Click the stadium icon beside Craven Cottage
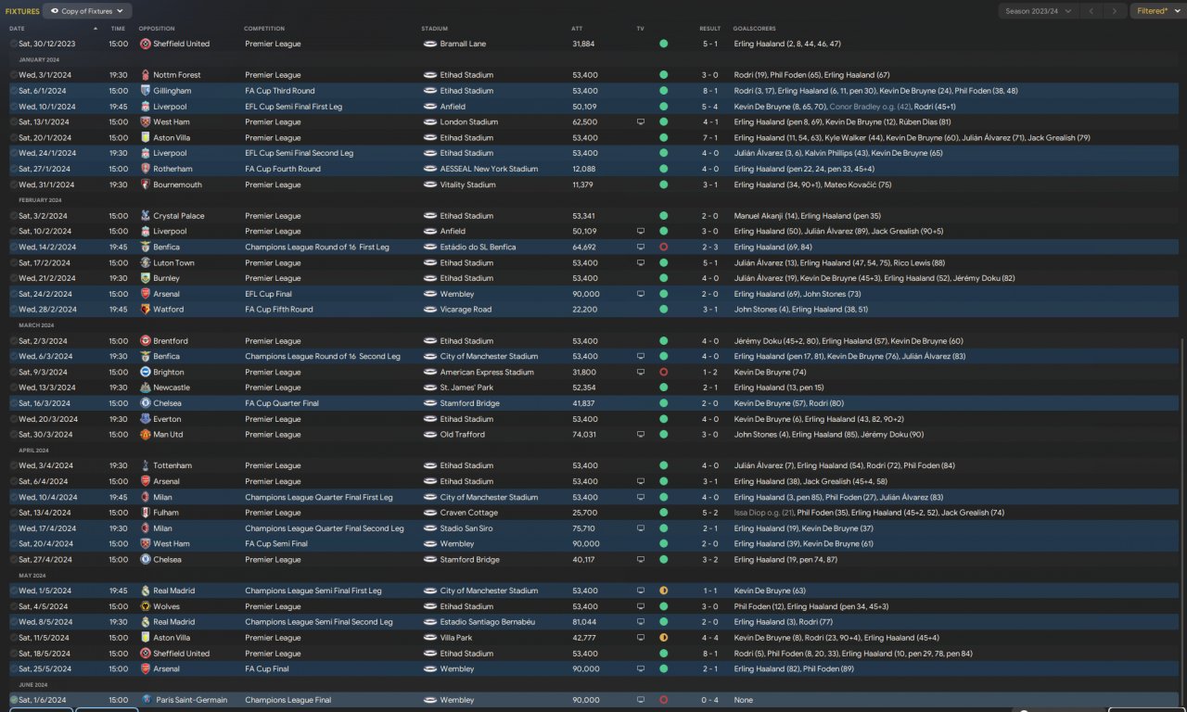The image size is (1187, 712). [x=429, y=513]
